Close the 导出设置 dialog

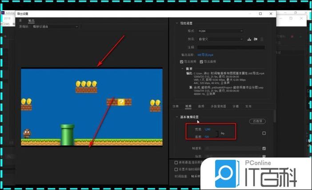tap(271, 14)
